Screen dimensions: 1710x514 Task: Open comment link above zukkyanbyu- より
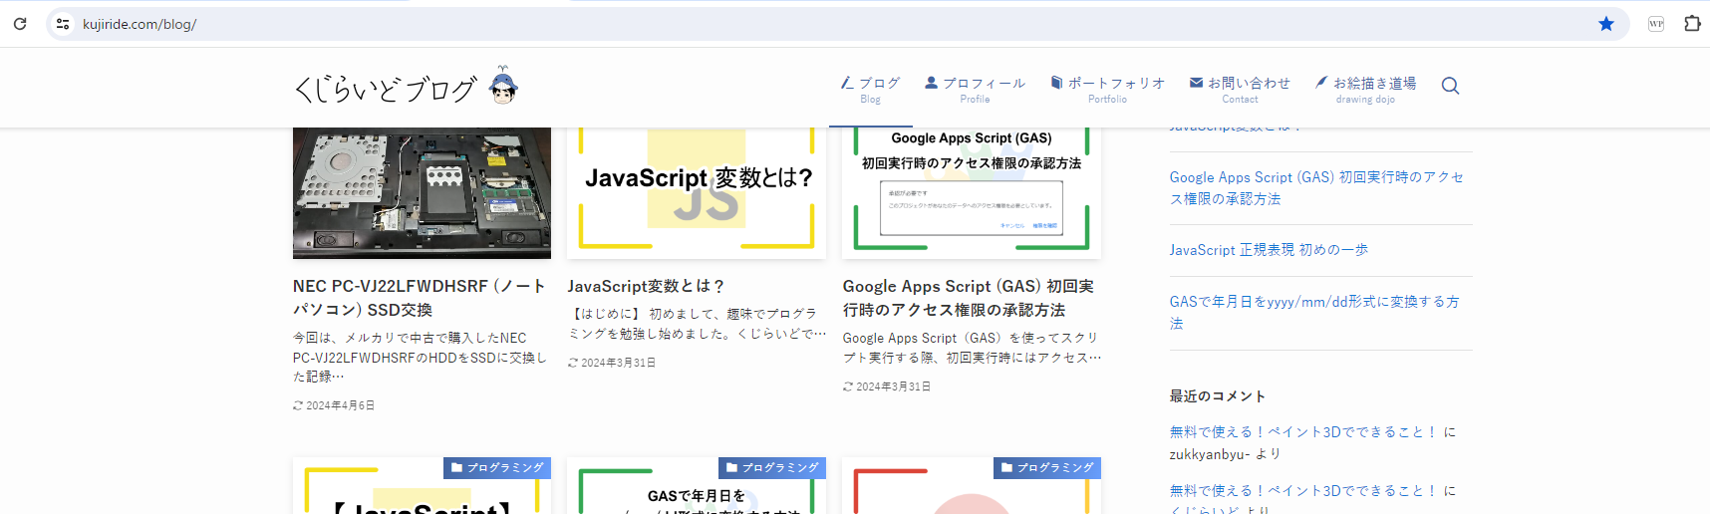click(1303, 432)
